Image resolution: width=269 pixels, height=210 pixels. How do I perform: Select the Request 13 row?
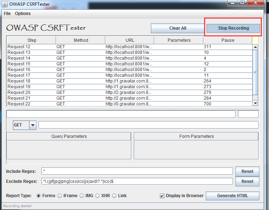(130, 52)
